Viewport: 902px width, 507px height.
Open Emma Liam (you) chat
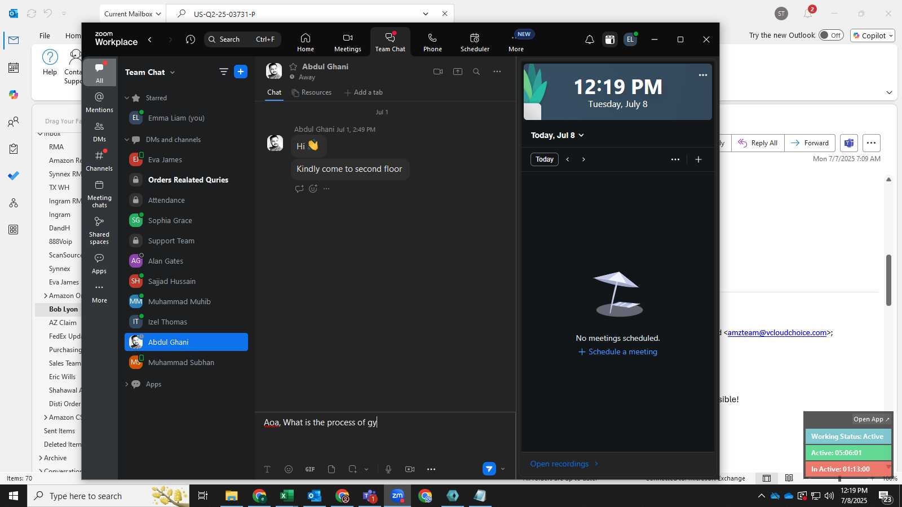pos(186,118)
